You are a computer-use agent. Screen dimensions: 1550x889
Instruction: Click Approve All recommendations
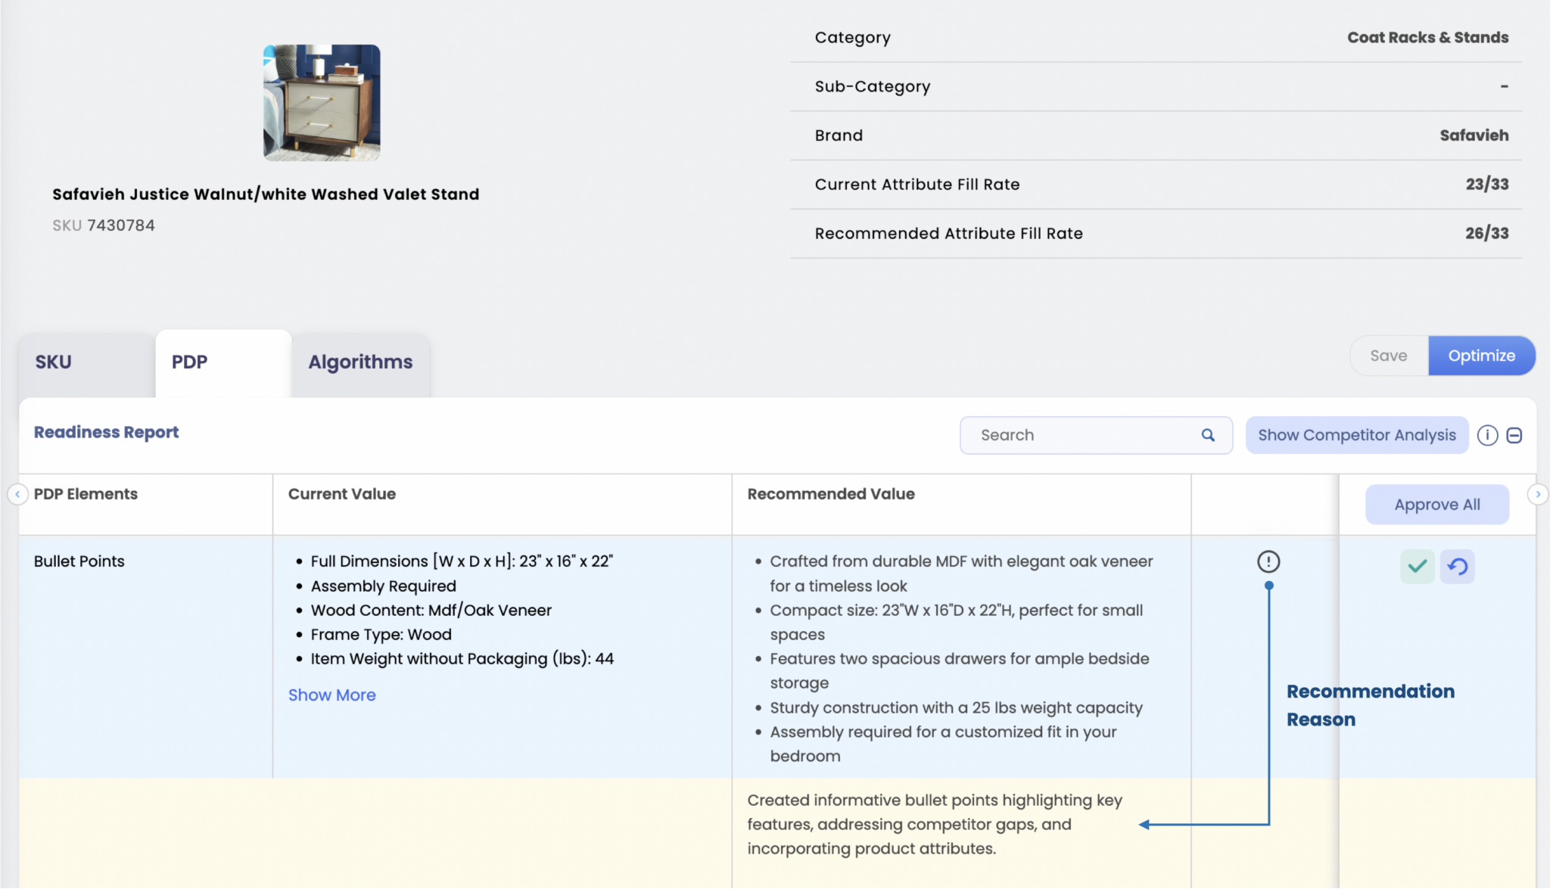tap(1436, 505)
